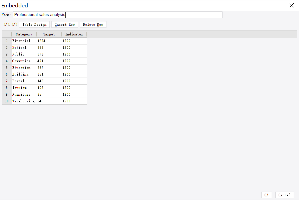Image resolution: width=299 pixels, height=200 pixels.
Task: Click the Name text field
Action: point(117,14)
